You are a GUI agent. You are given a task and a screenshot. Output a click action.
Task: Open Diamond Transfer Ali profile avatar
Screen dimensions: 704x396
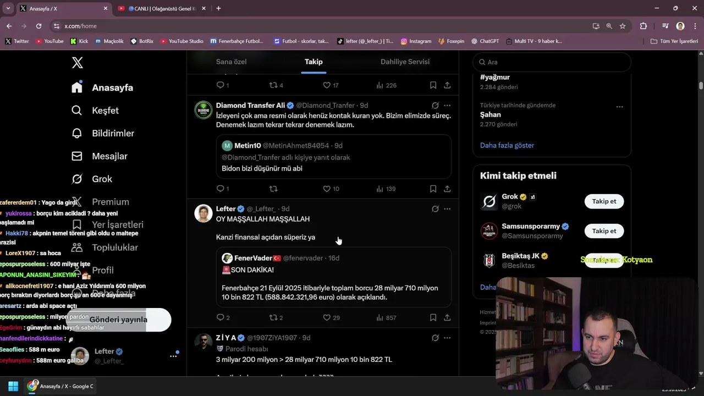(x=204, y=110)
